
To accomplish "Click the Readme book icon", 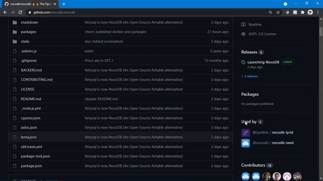I will point(243,25).
